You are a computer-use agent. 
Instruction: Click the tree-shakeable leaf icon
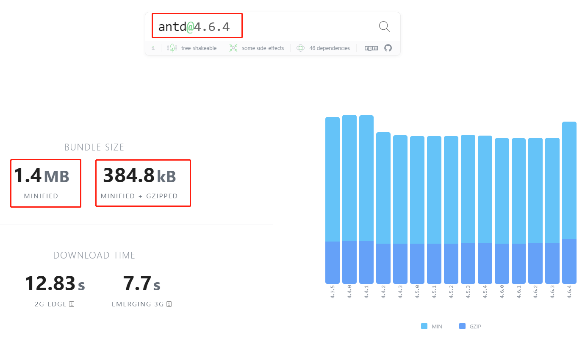172,48
